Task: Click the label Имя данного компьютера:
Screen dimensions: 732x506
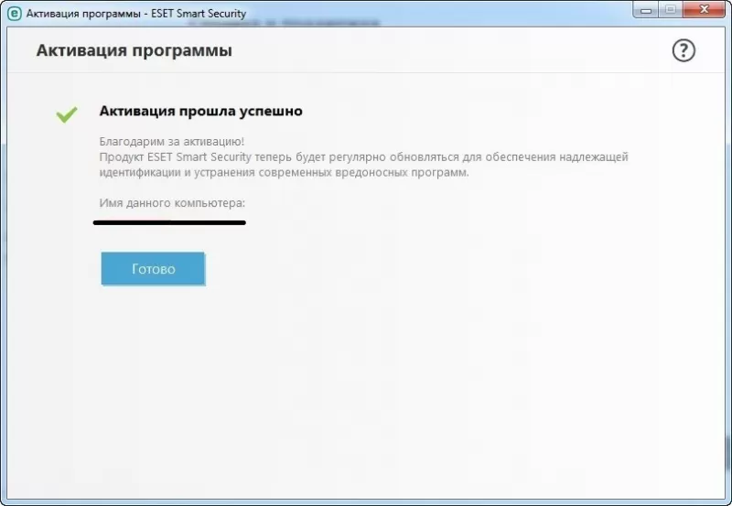Action: point(172,203)
